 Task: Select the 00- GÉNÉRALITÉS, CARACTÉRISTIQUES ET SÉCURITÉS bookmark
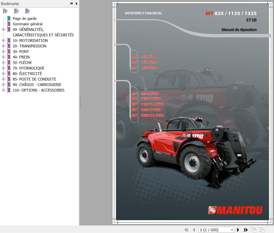[x=43, y=32]
